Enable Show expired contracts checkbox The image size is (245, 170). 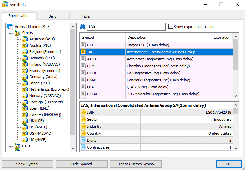[x=171, y=27]
